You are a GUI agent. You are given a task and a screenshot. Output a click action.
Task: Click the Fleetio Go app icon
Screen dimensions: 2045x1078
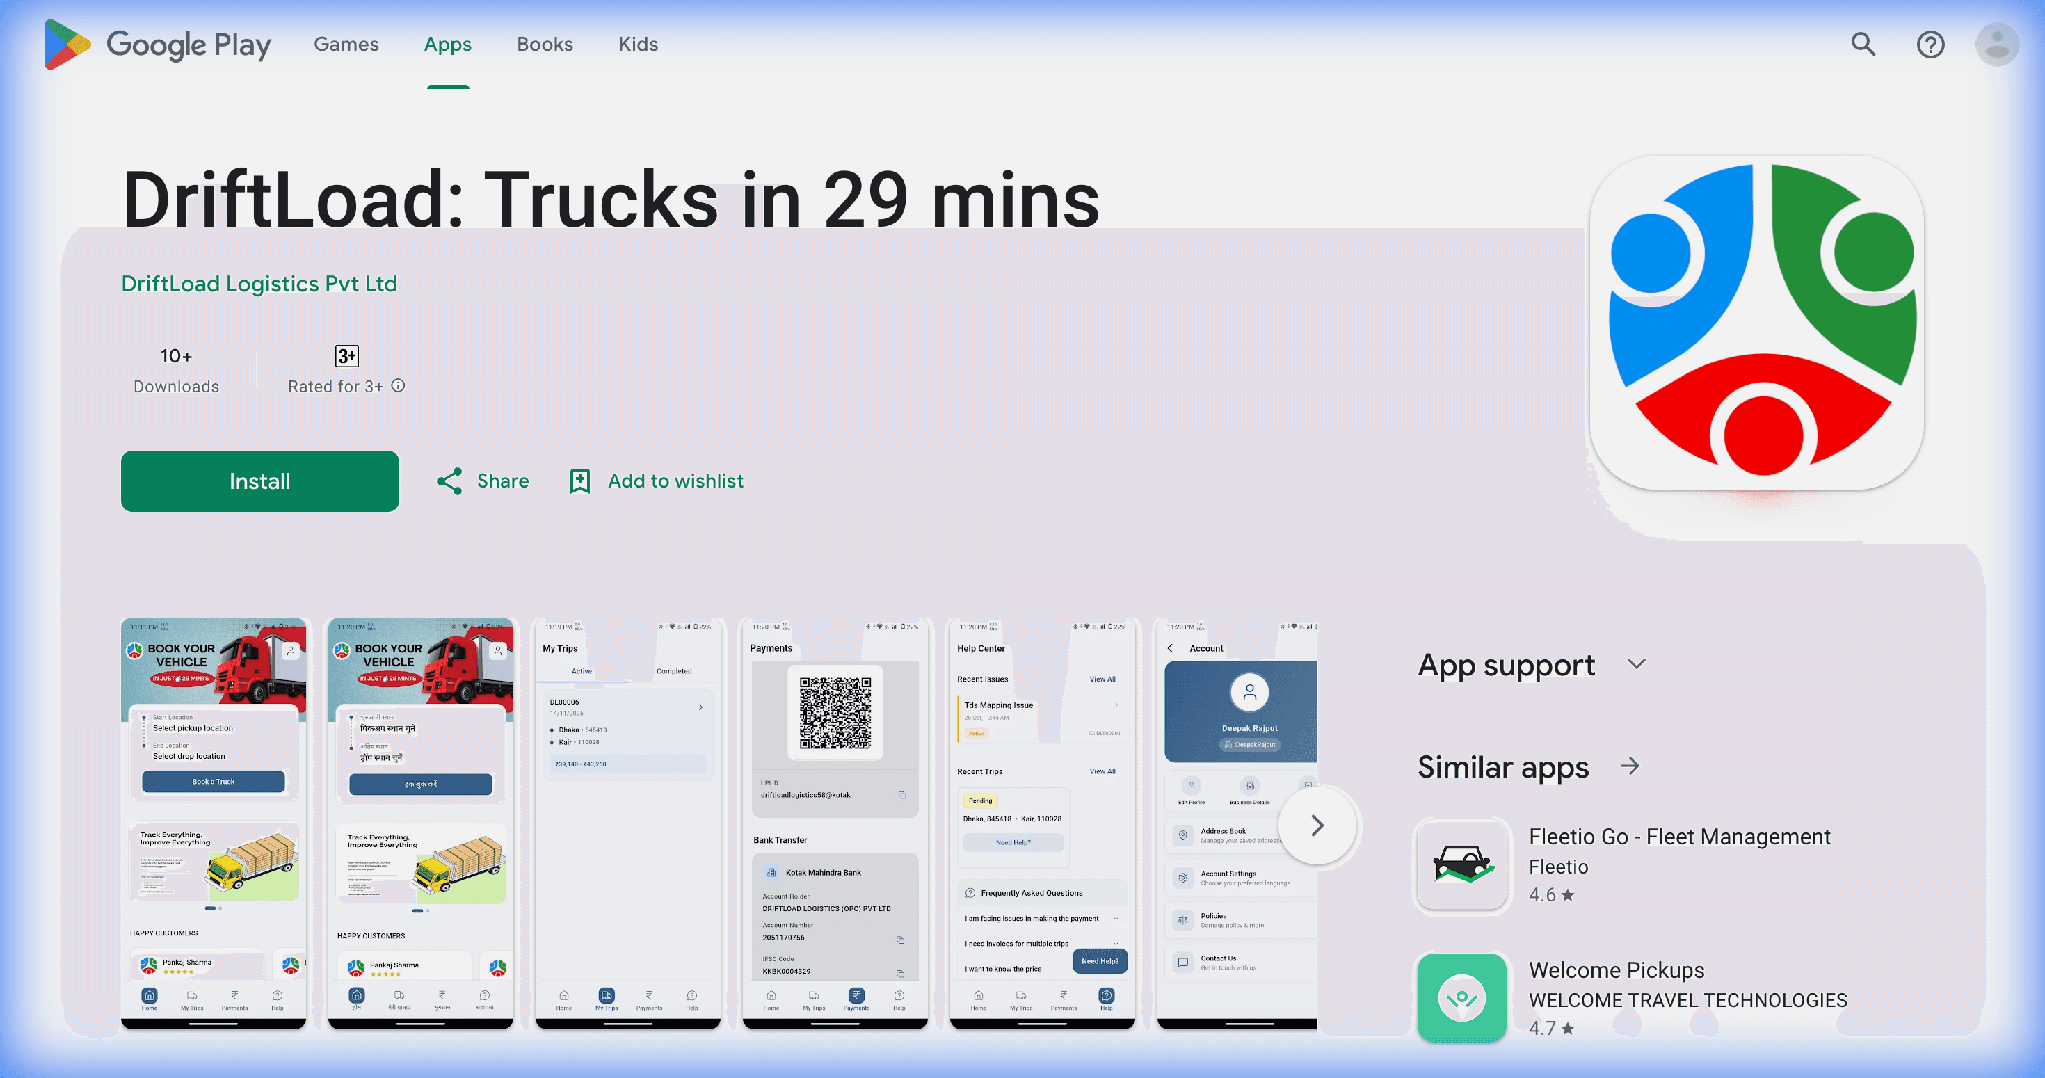pyautogui.click(x=1461, y=865)
